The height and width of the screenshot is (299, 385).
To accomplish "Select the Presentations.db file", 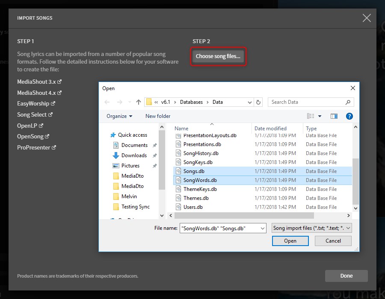I will point(263,144).
